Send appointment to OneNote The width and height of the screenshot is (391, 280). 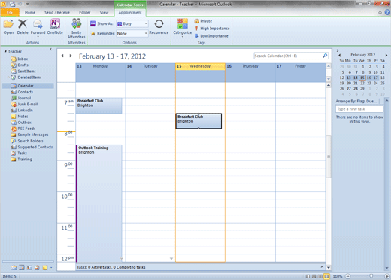point(55,24)
